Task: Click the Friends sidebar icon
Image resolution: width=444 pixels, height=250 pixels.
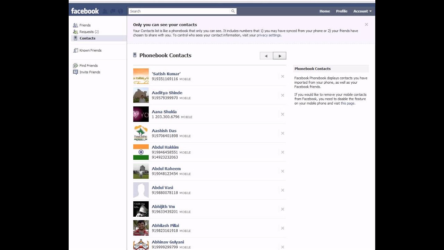Action: click(x=76, y=25)
